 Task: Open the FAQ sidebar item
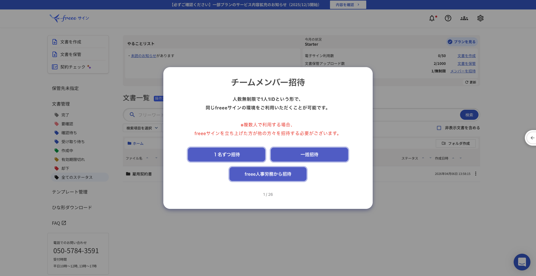point(59,223)
